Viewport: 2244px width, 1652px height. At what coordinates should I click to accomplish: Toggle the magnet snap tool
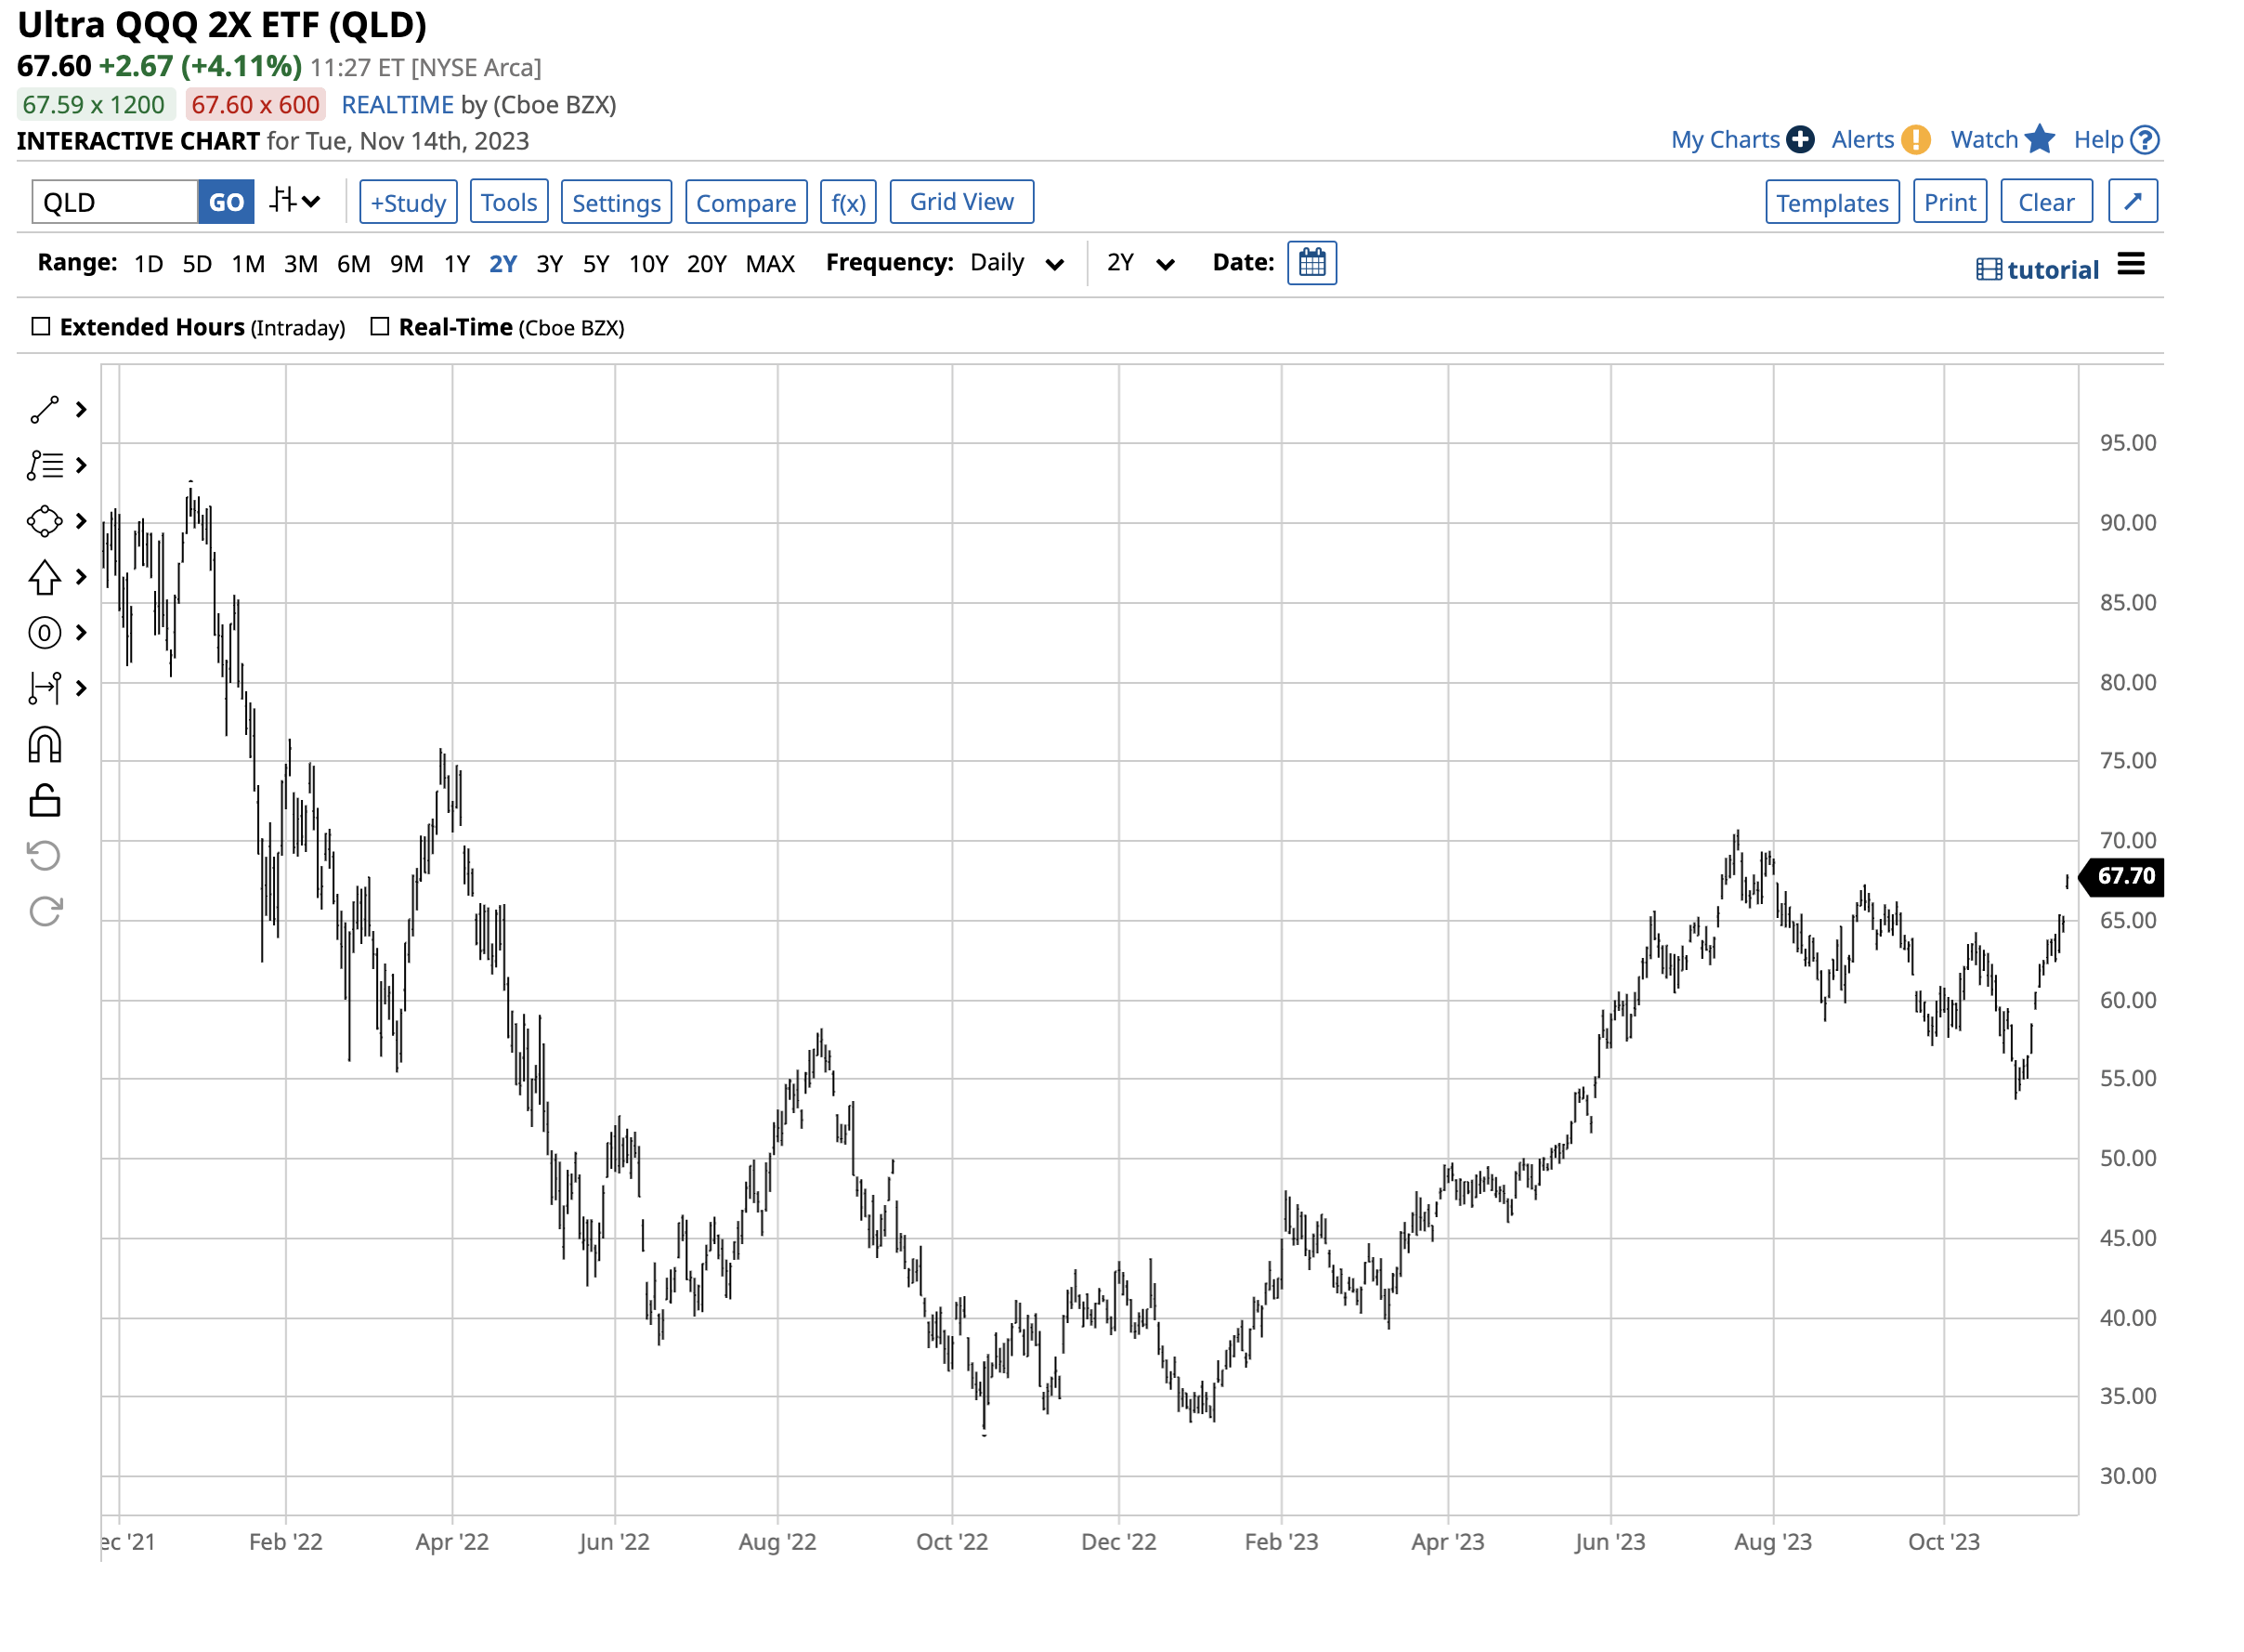point(45,743)
